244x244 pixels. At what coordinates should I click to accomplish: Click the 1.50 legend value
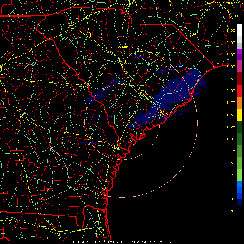click(x=231, y=115)
